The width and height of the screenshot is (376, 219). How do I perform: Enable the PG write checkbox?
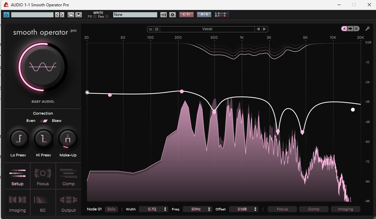(x=95, y=17)
